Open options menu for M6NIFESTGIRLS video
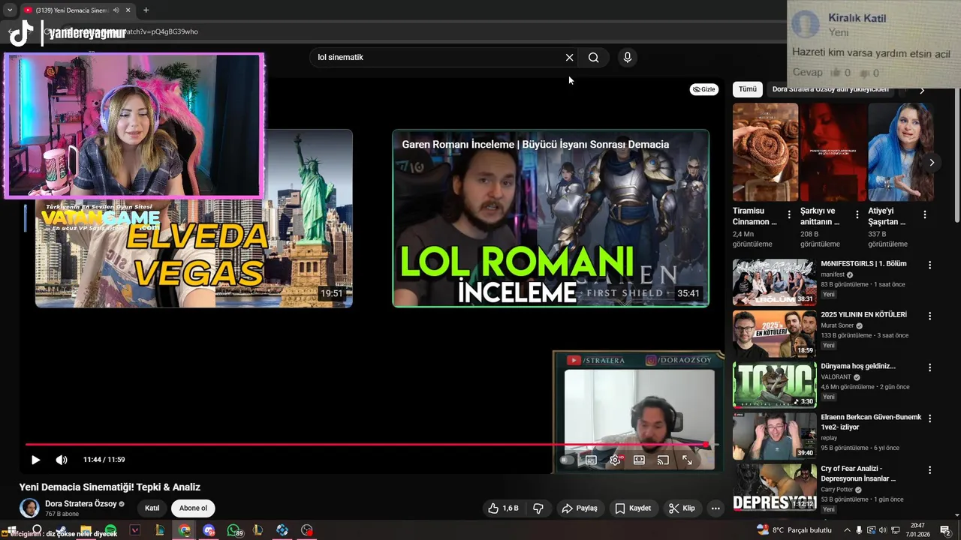Viewport: 961px width, 540px height. (x=929, y=265)
